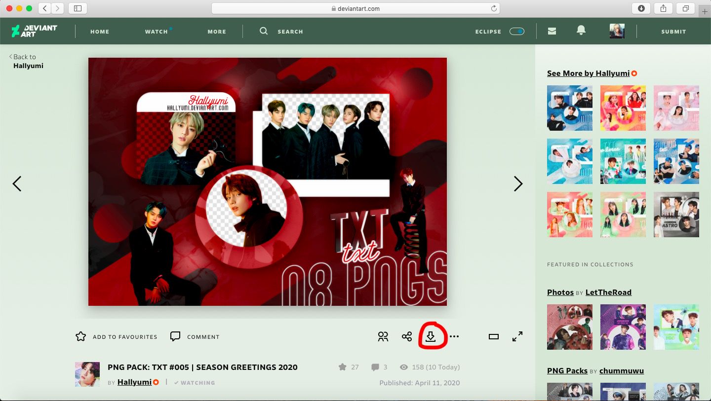Screen dimensions: 711x401
Task: Click the Submit button
Action: [x=673, y=32]
